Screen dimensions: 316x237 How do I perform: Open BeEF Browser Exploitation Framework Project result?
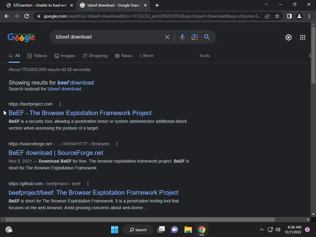coord(80,113)
